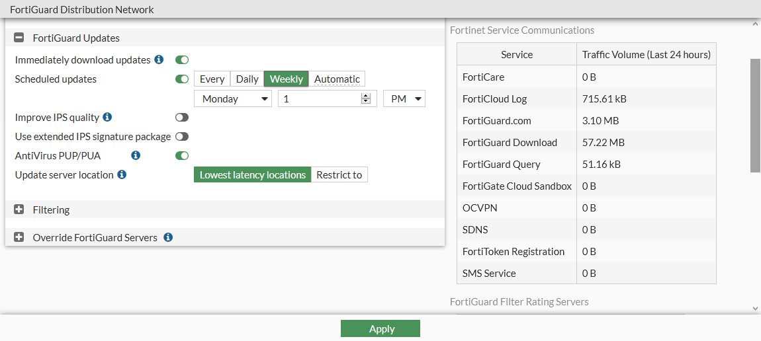Viewport: 761px width, 341px height.
Task: Disable Immediately download updates toggle
Action: (182, 60)
